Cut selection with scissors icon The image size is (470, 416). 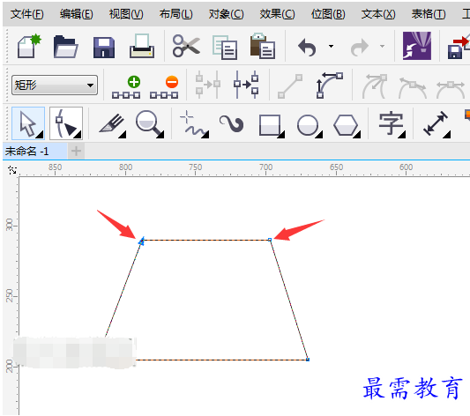tap(186, 46)
